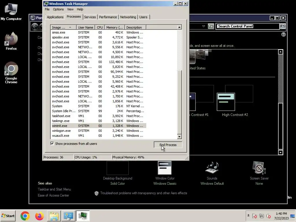The width and height of the screenshot is (296, 222).
Task: Show hidden tray icons arrow
Action: pyautogui.click(x=248, y=216)
